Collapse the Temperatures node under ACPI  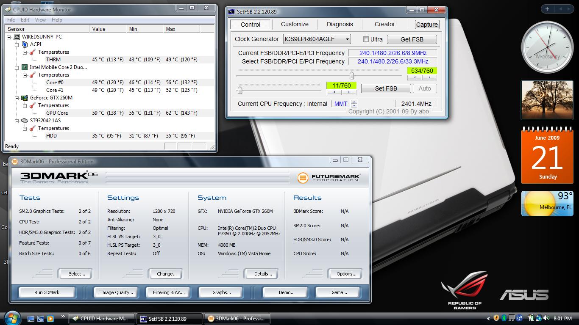(25, 52)
